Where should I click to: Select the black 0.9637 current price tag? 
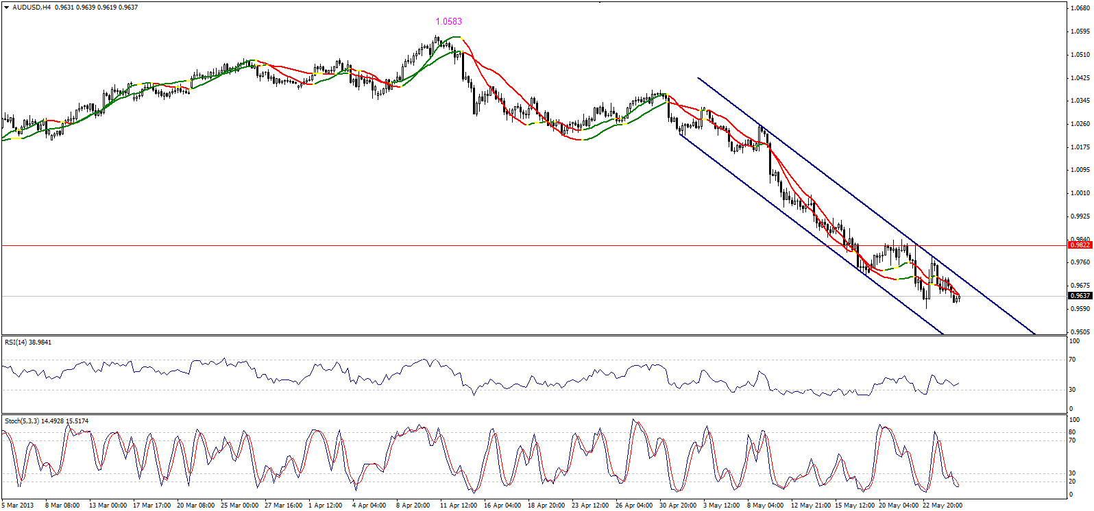point(1080,296)
